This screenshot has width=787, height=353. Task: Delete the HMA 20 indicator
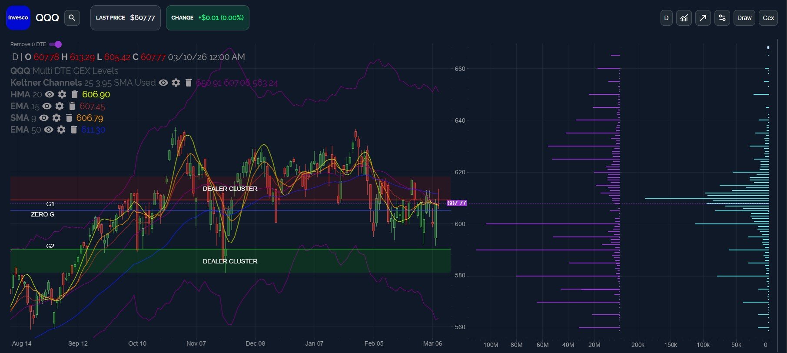click(74, 94)
